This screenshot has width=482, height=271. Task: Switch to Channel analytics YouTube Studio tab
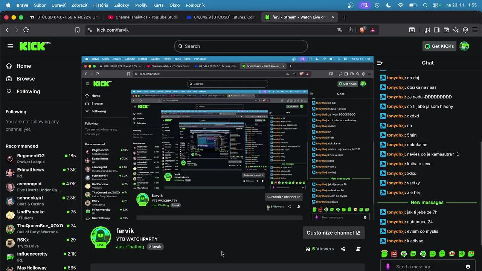click(x=142, y=17)
